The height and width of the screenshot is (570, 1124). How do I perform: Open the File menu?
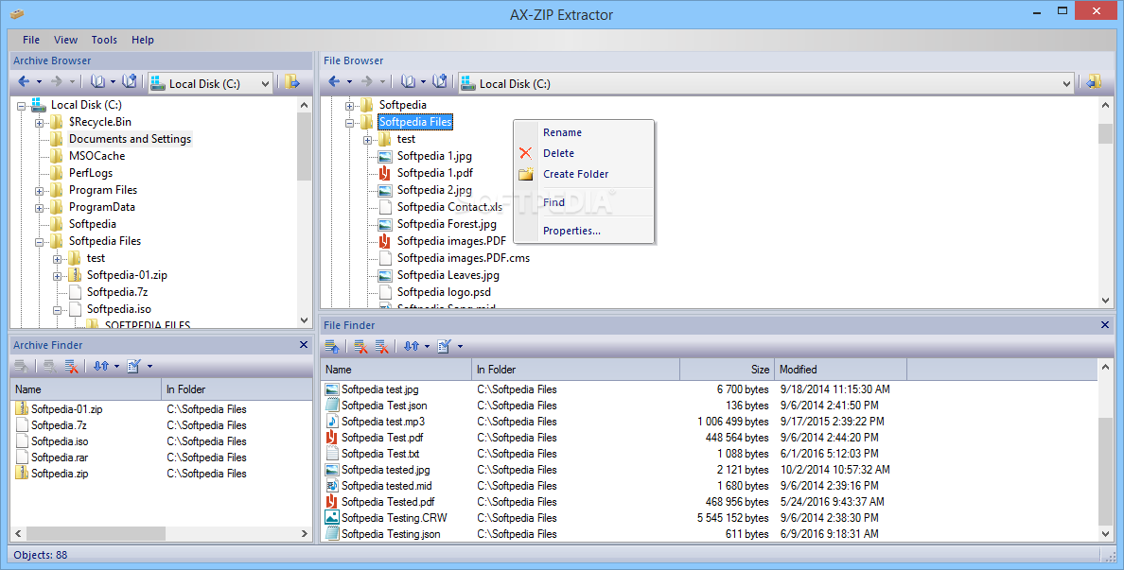point(31,40)
